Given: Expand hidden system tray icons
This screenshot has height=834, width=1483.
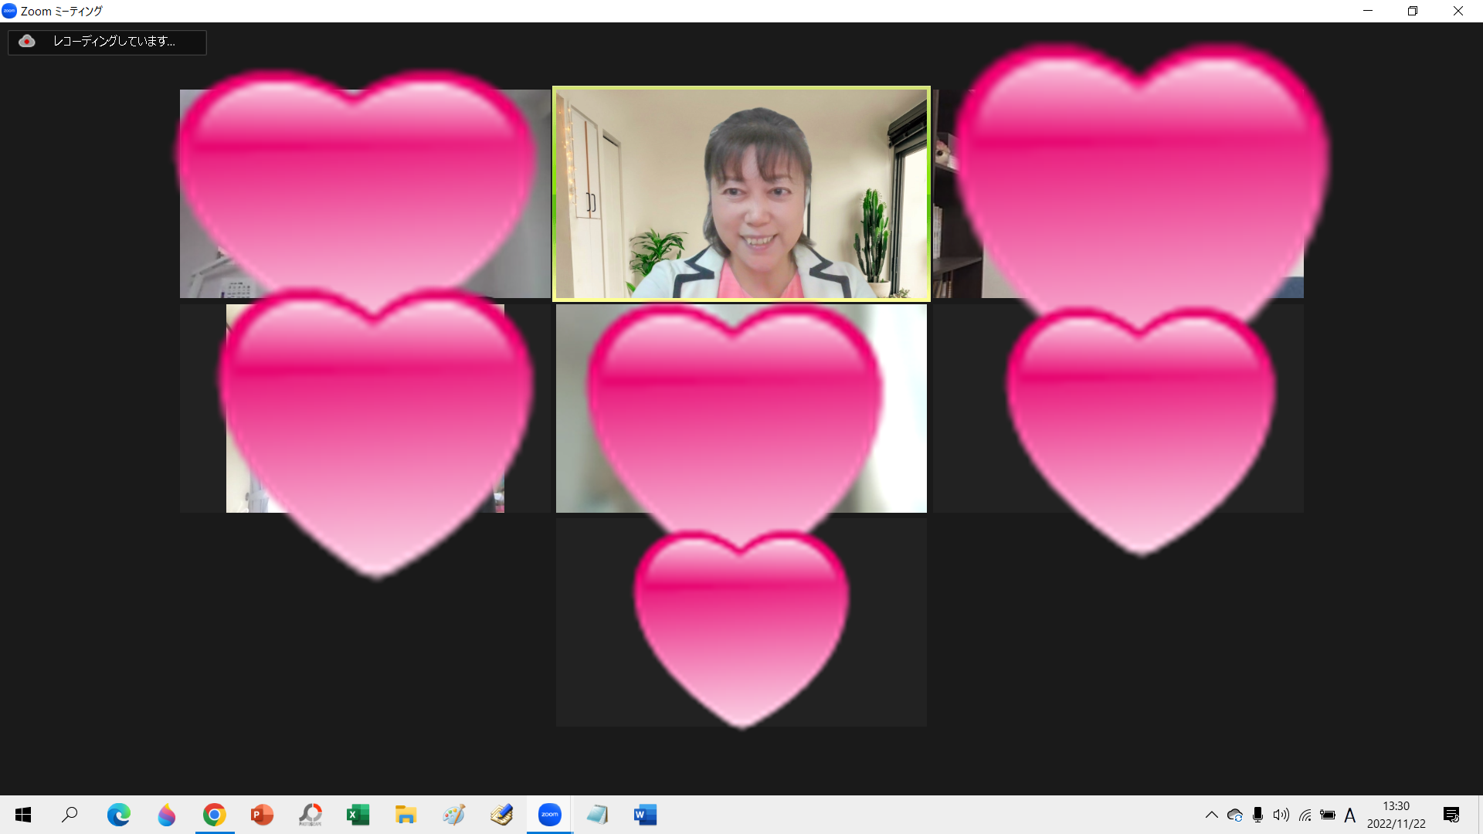Looking at the screenshot, I should (x=1211, y=815).
